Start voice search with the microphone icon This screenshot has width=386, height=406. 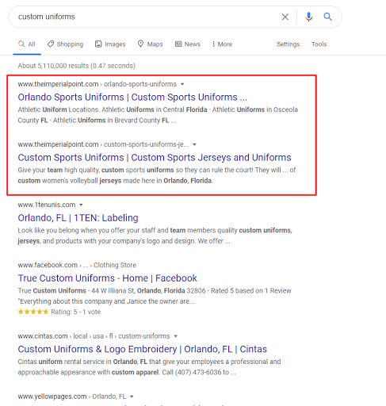coord(308,17)
